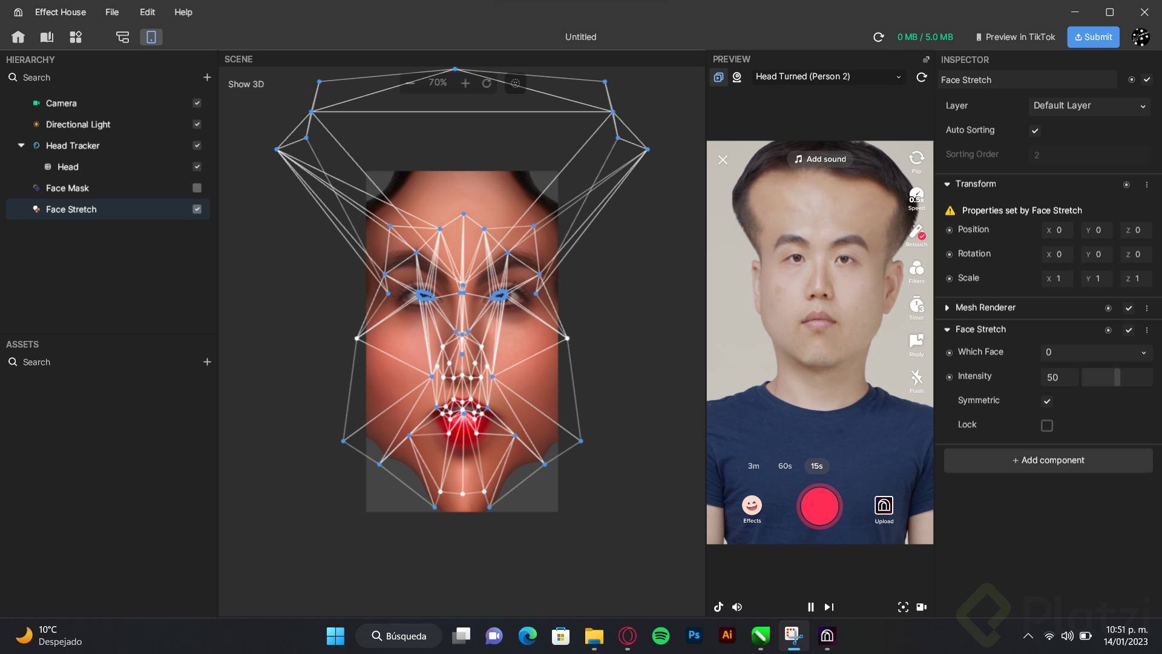Viewport: 1162px width, 654px height.
Task: Open the Home screen icon
Action: [x=18, y=37]
